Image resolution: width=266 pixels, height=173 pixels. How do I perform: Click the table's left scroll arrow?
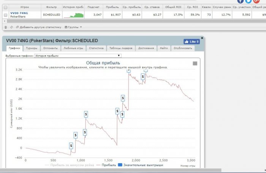pos(5,21)
